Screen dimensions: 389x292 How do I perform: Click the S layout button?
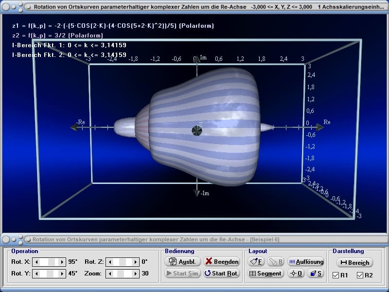tap(316, 274)
